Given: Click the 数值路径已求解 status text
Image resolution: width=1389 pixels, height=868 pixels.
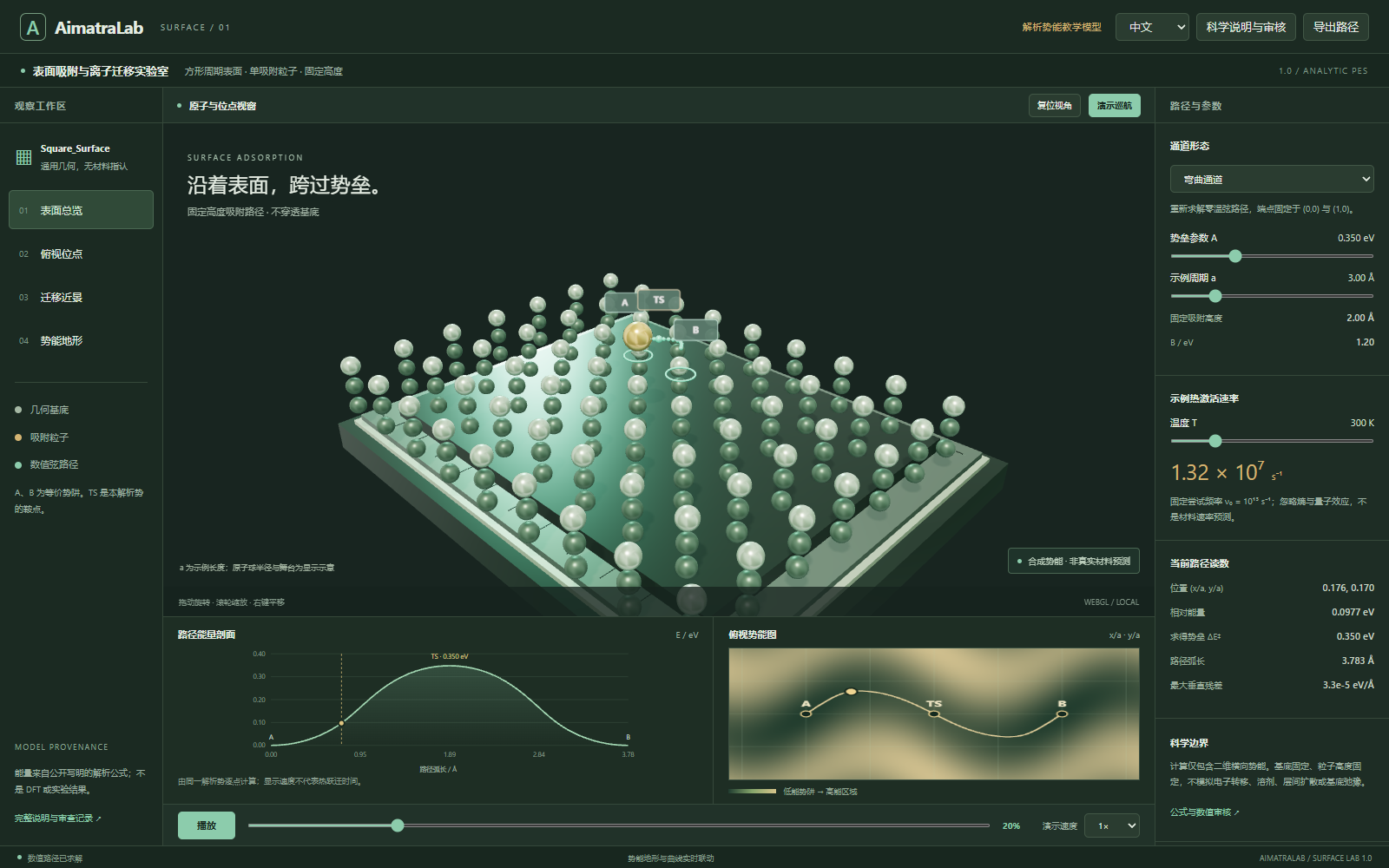Looking at the screenshot, I should (55, 858).
